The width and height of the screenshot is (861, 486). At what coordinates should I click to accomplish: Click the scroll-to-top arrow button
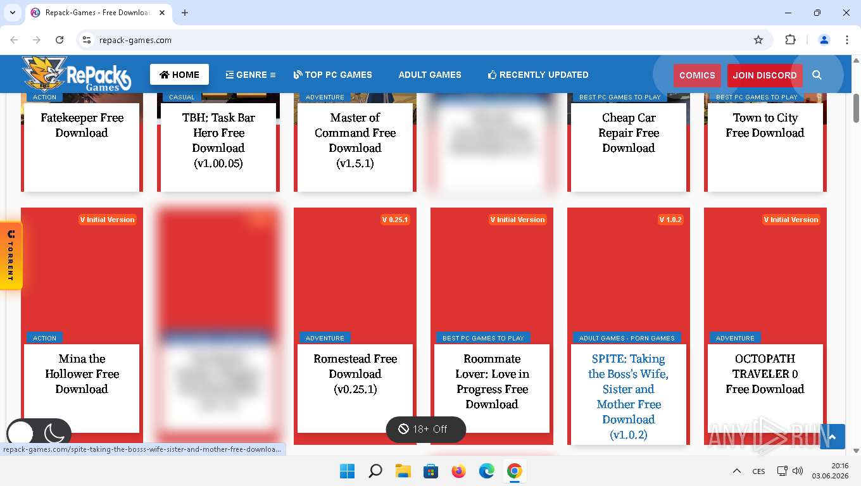coord(832,437)
